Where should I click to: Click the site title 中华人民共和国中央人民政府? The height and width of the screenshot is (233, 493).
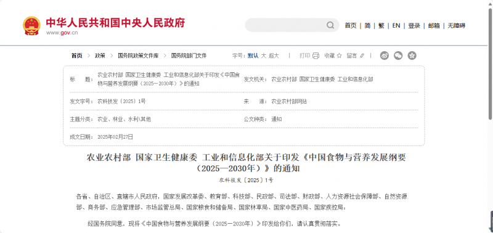(115, 23)
